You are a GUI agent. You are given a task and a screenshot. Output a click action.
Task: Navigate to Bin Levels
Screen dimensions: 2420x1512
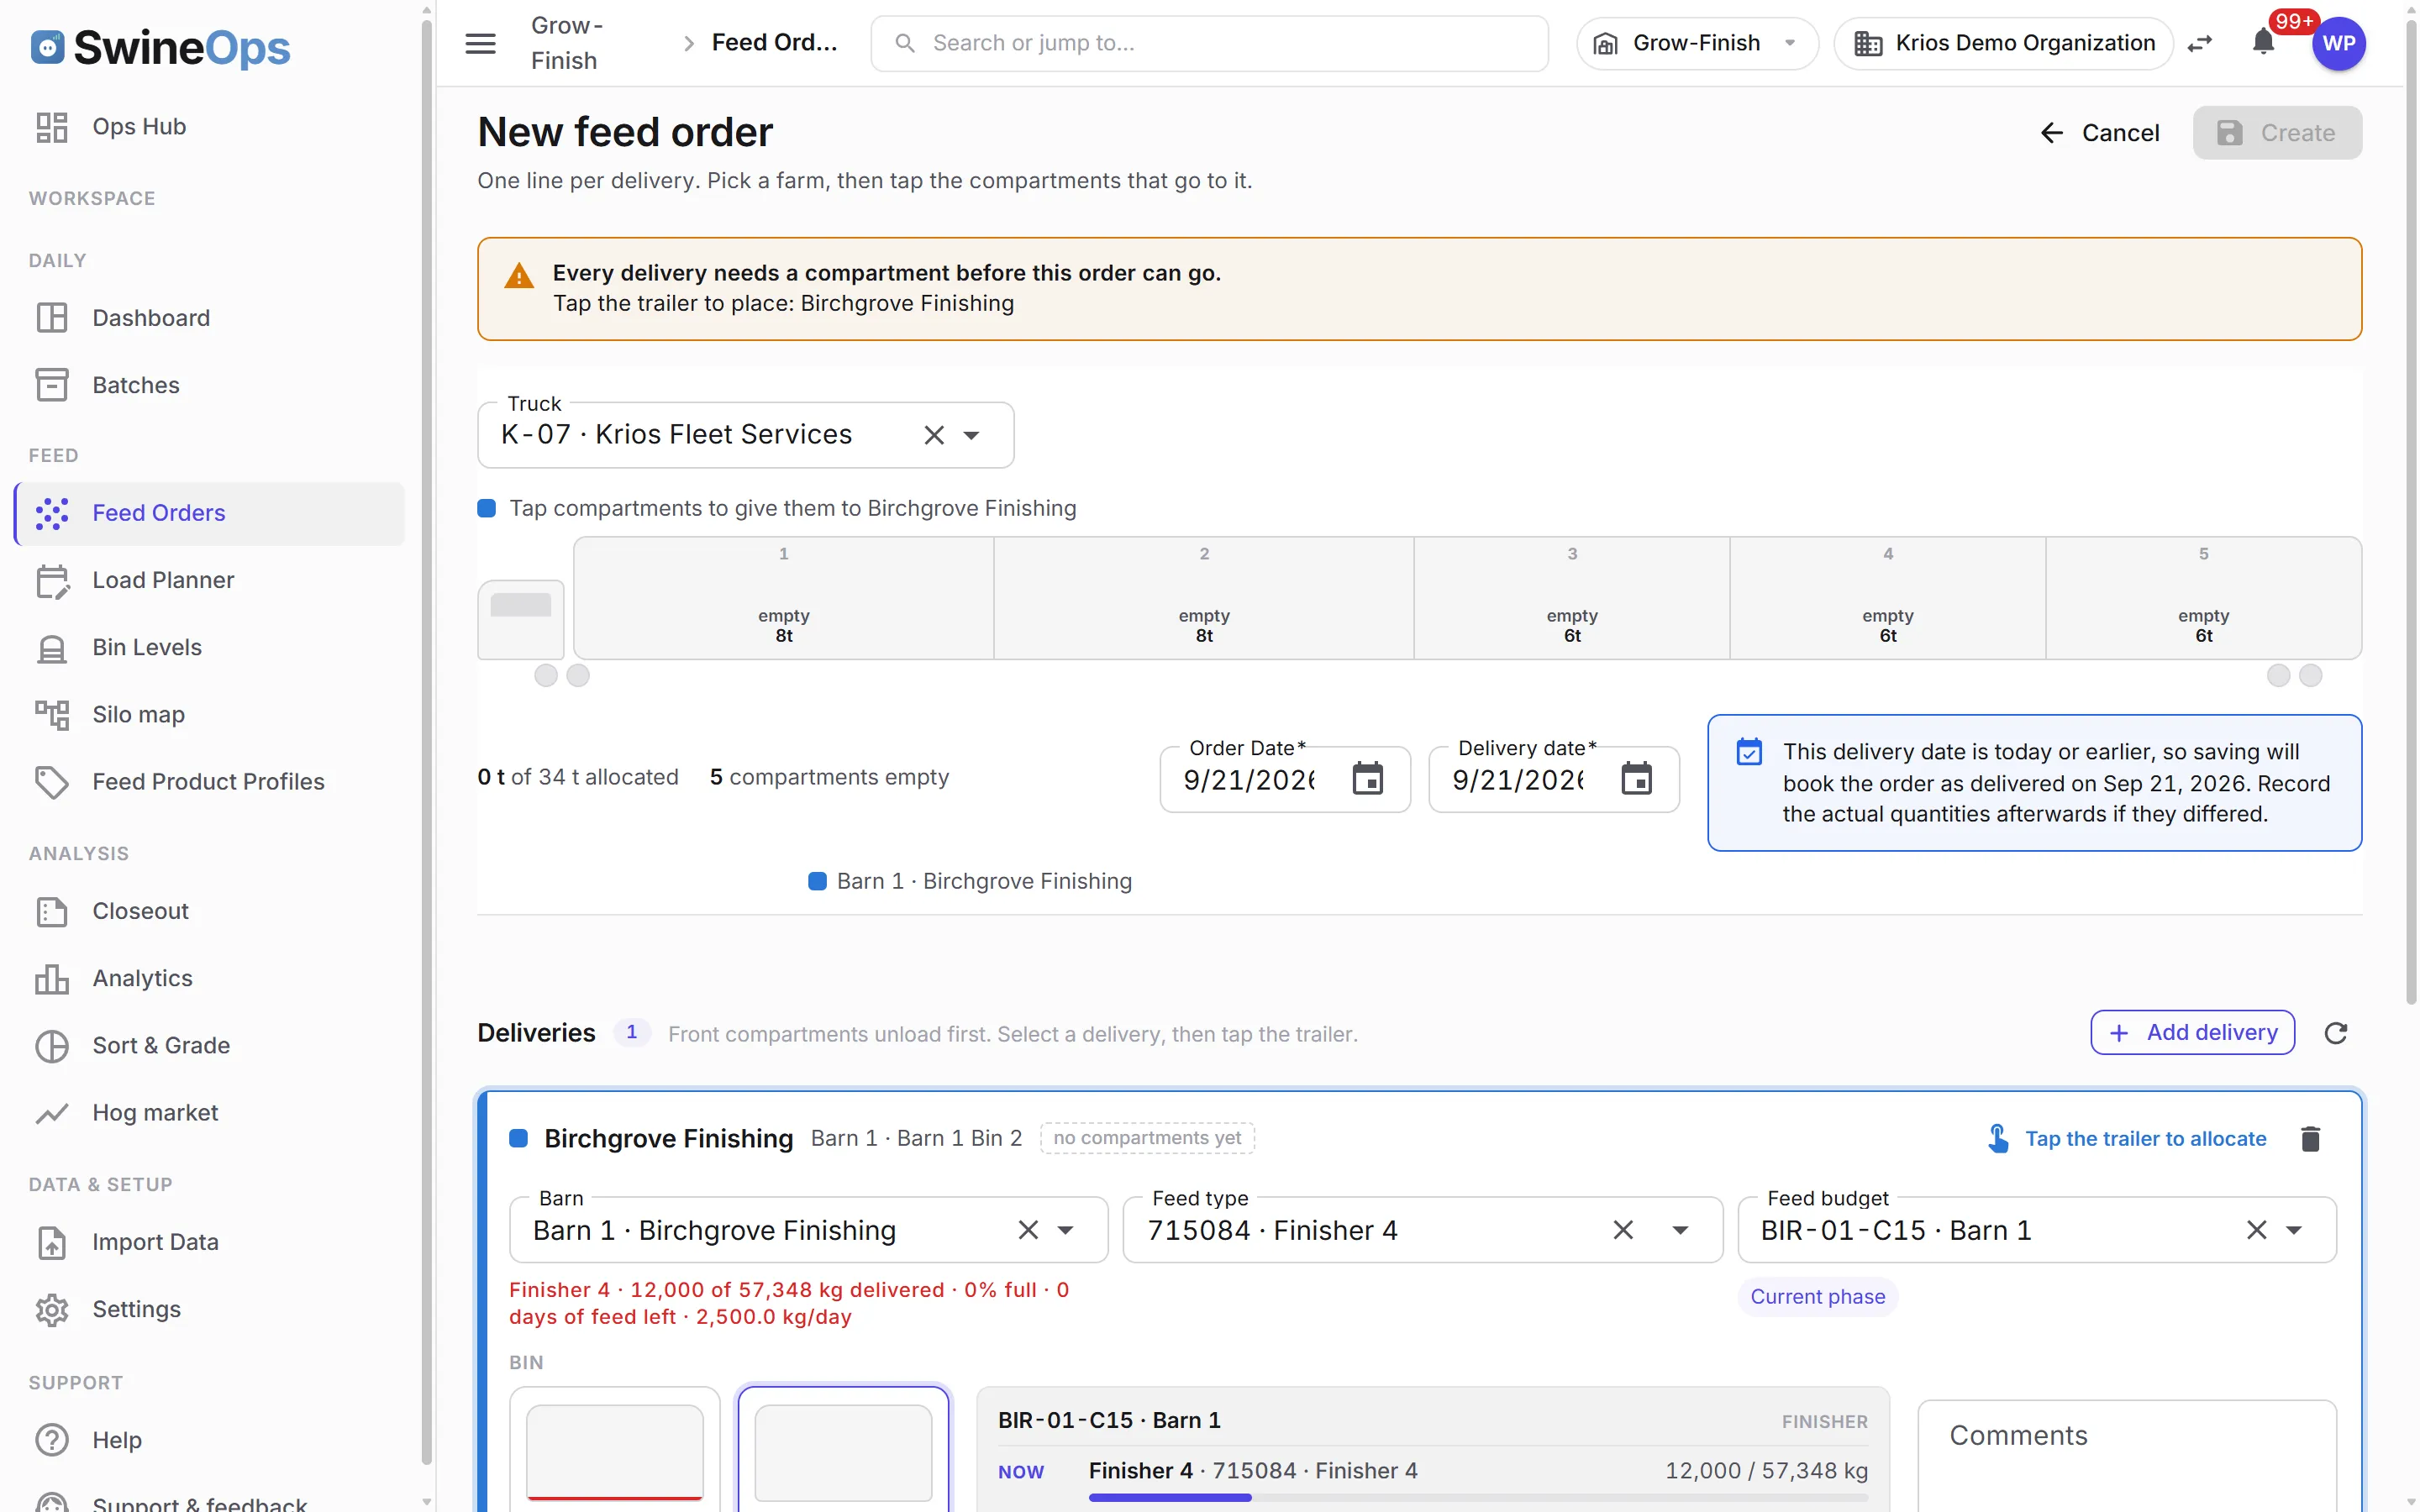coord(210,647)
